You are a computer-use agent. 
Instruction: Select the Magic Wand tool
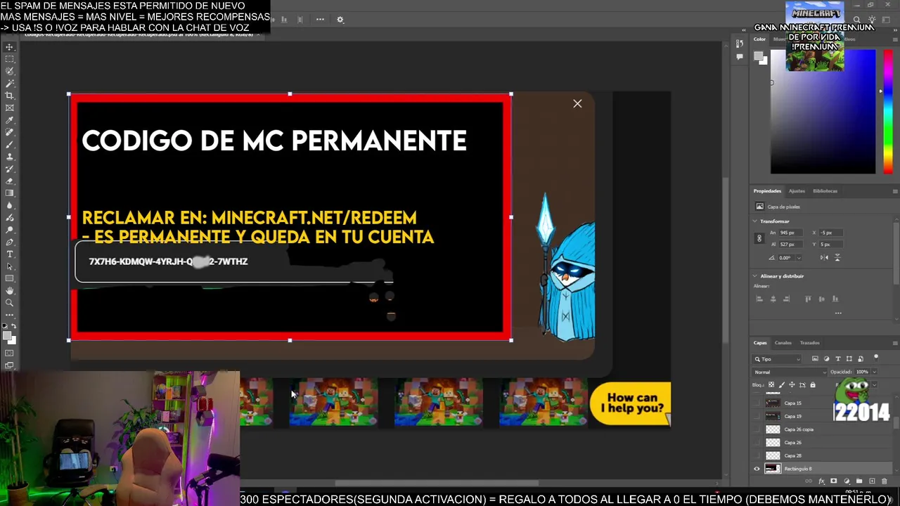coord(10,84)
